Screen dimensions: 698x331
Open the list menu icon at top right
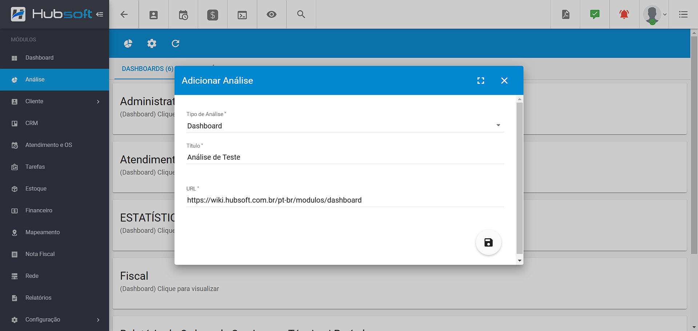pyautogui.click(x=683, y=15)
